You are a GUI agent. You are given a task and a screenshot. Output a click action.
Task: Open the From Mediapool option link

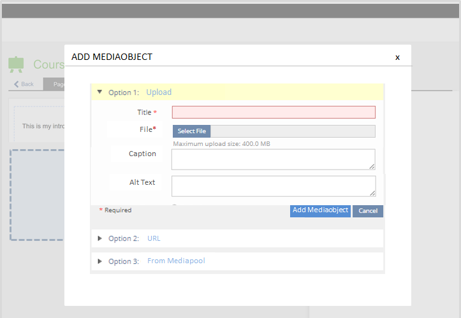pos(176,261)
